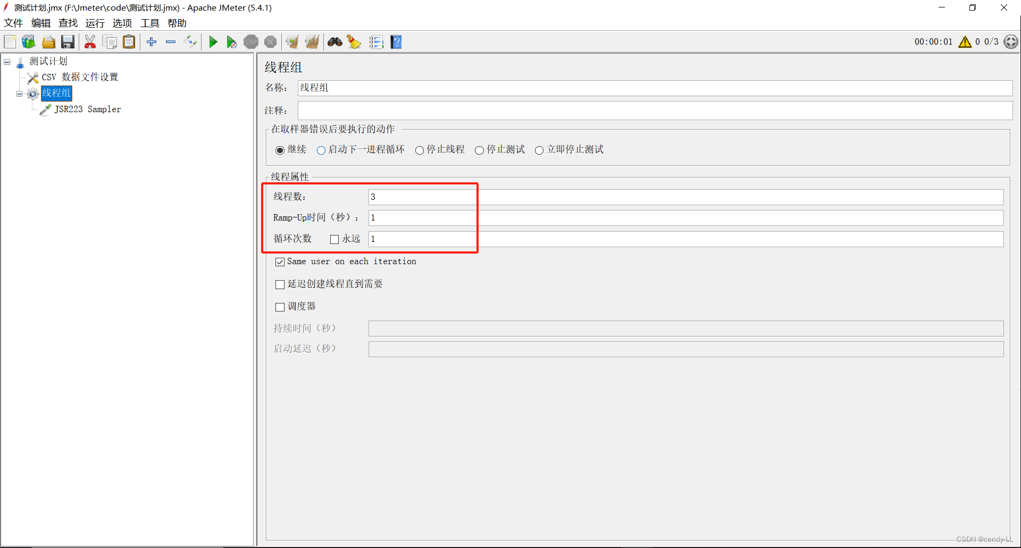Uncheck Same user on each iteration
The width and height of the screenshot is (1021, 548).
coord(280,262)
